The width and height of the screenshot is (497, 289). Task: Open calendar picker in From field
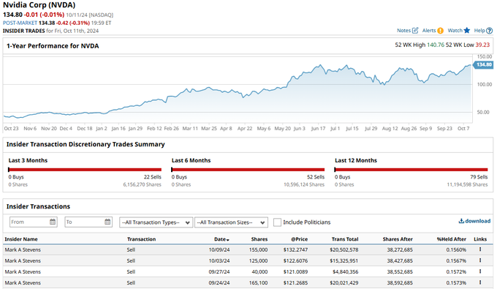[53, 222]
